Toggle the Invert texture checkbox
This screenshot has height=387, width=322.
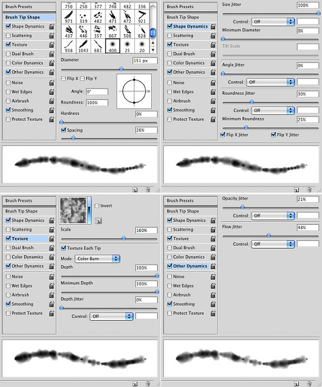point(97,205)
